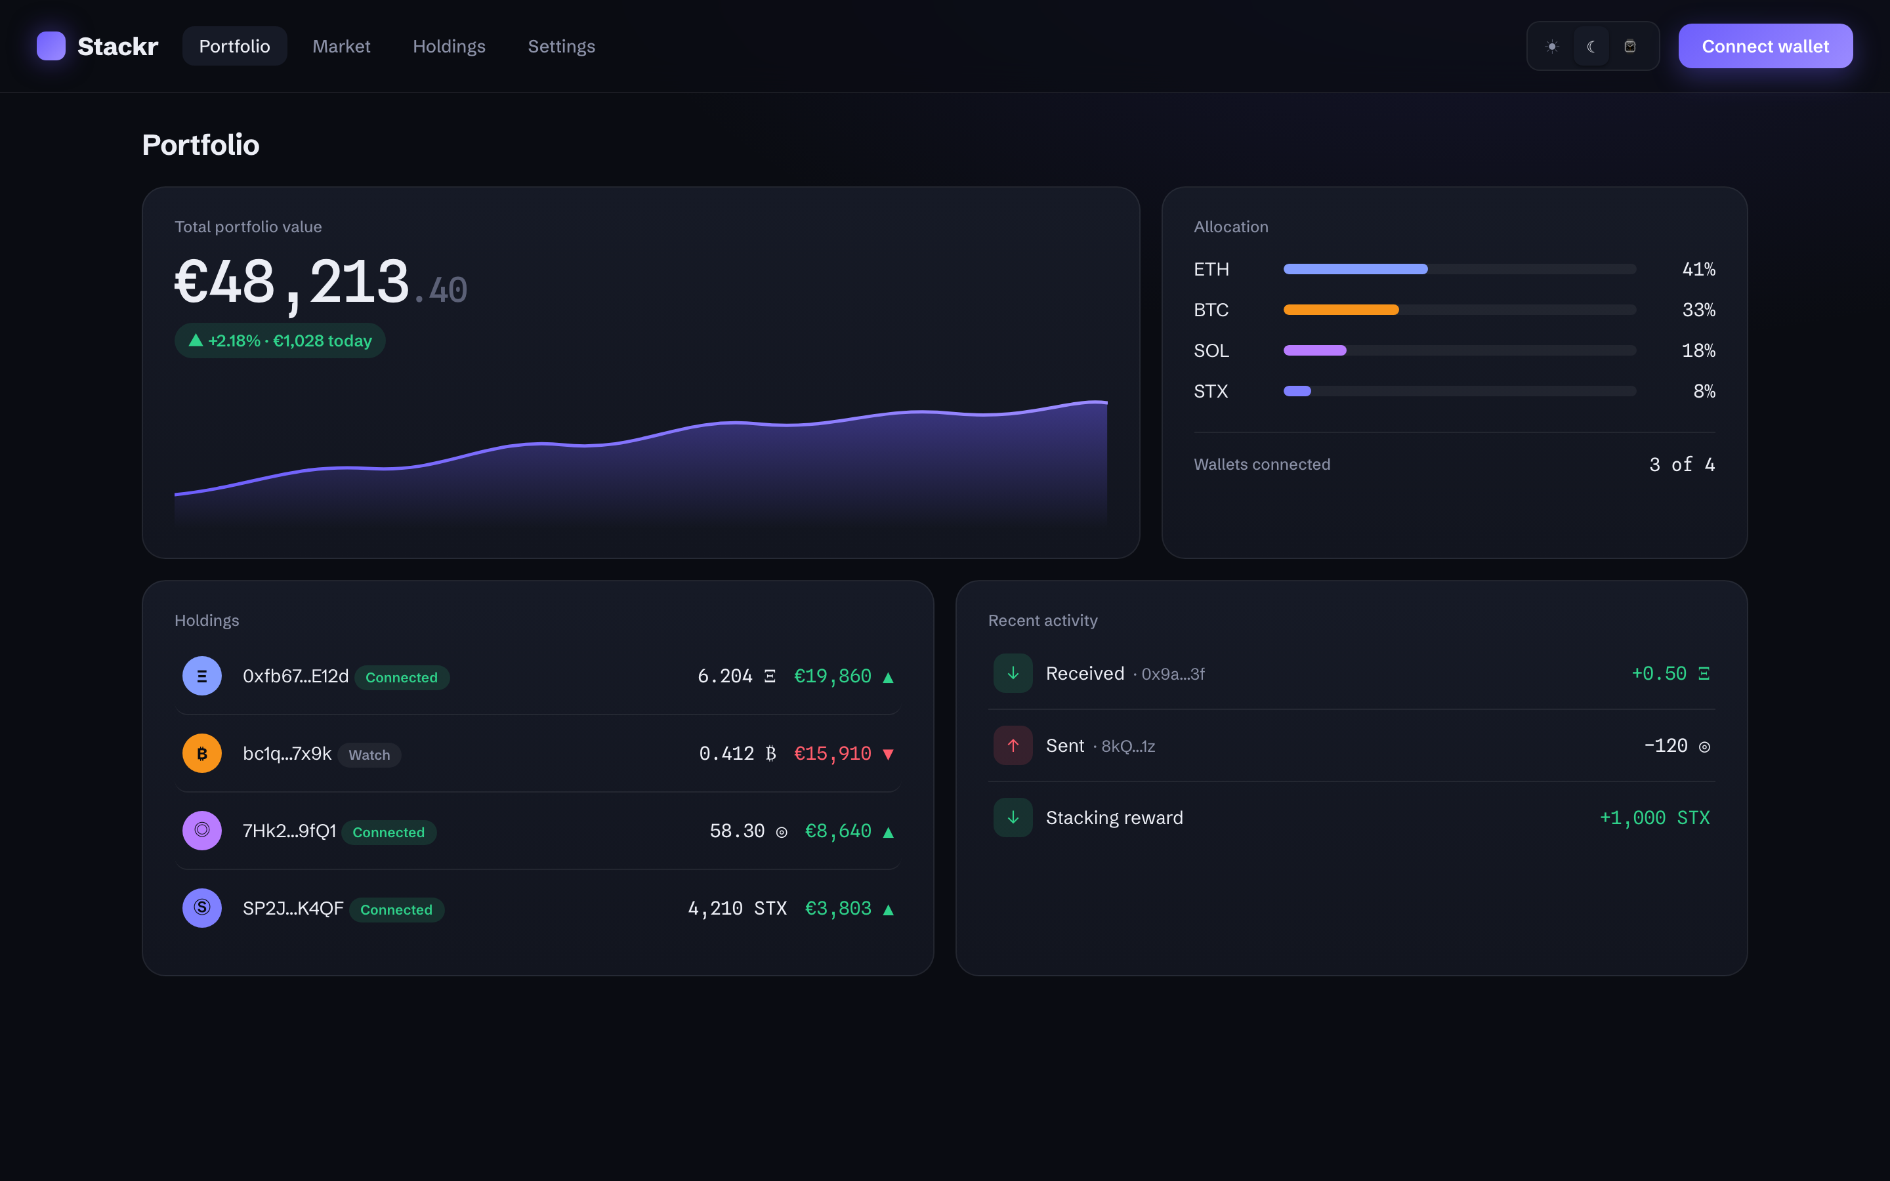
Task: Click wallet address SP2J...K4QF
Action: [293, 907]
